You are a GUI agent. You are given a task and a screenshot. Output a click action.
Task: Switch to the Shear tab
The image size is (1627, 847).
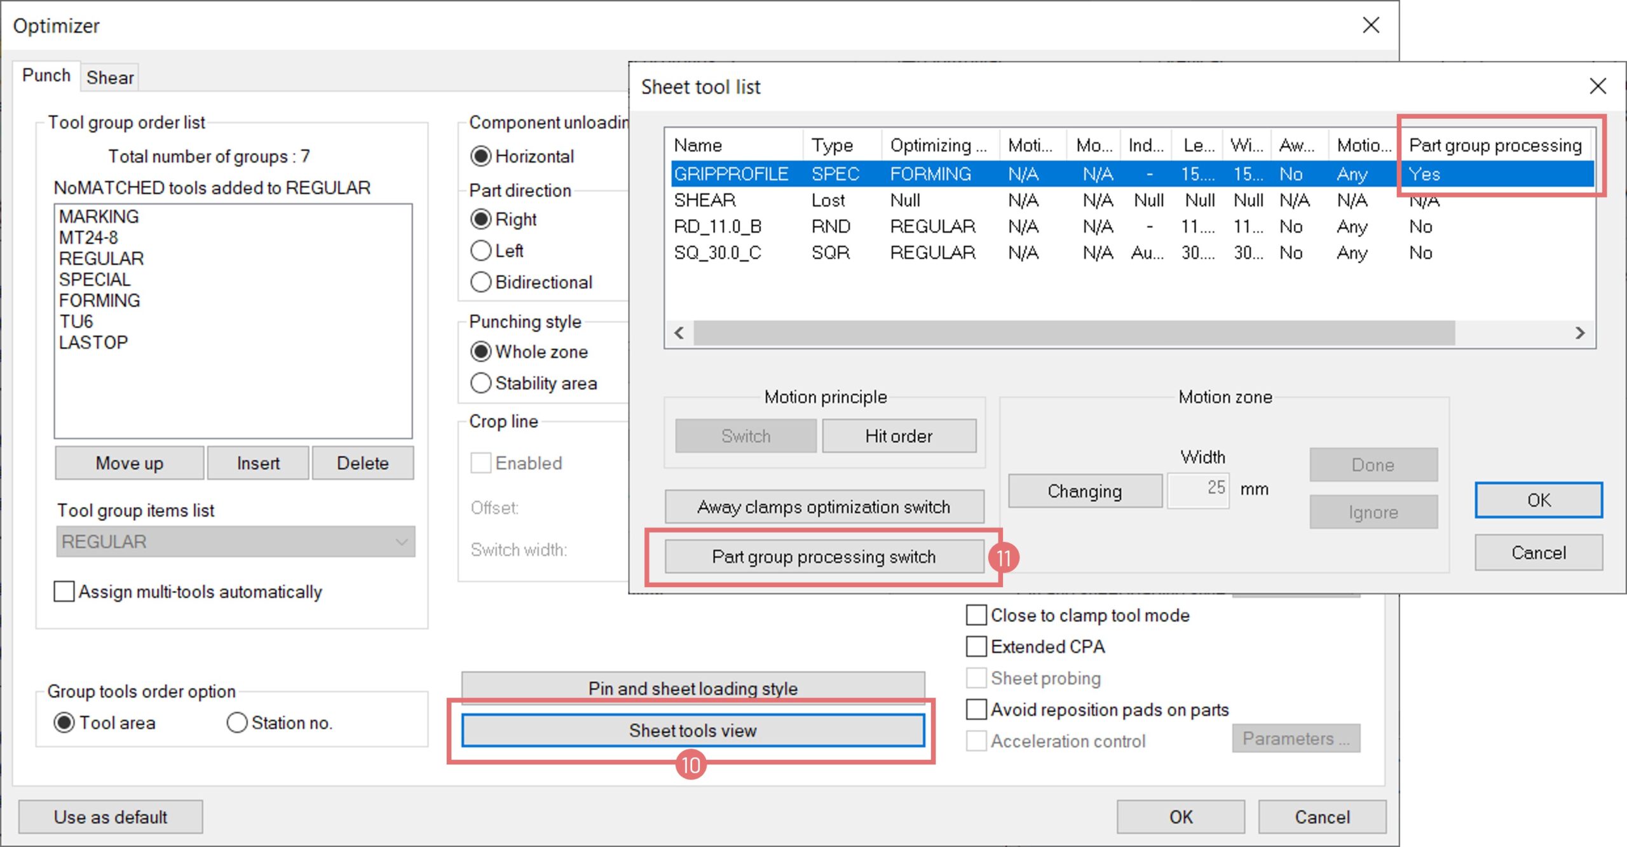pyautogui.click(x=110, y=78)
